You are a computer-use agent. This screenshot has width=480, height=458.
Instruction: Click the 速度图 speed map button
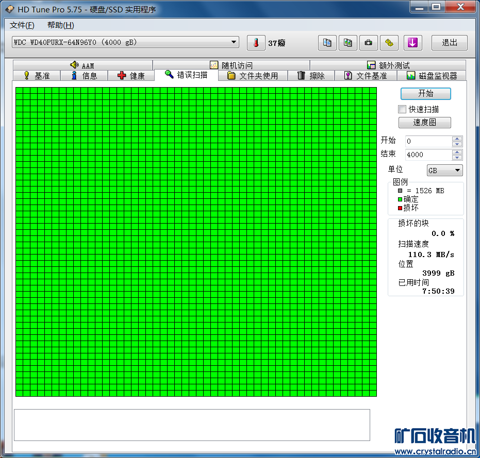[425, 123]
